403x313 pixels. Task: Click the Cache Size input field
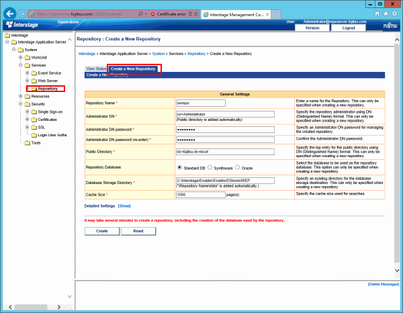pyautogui.click(x=201, y=195)
